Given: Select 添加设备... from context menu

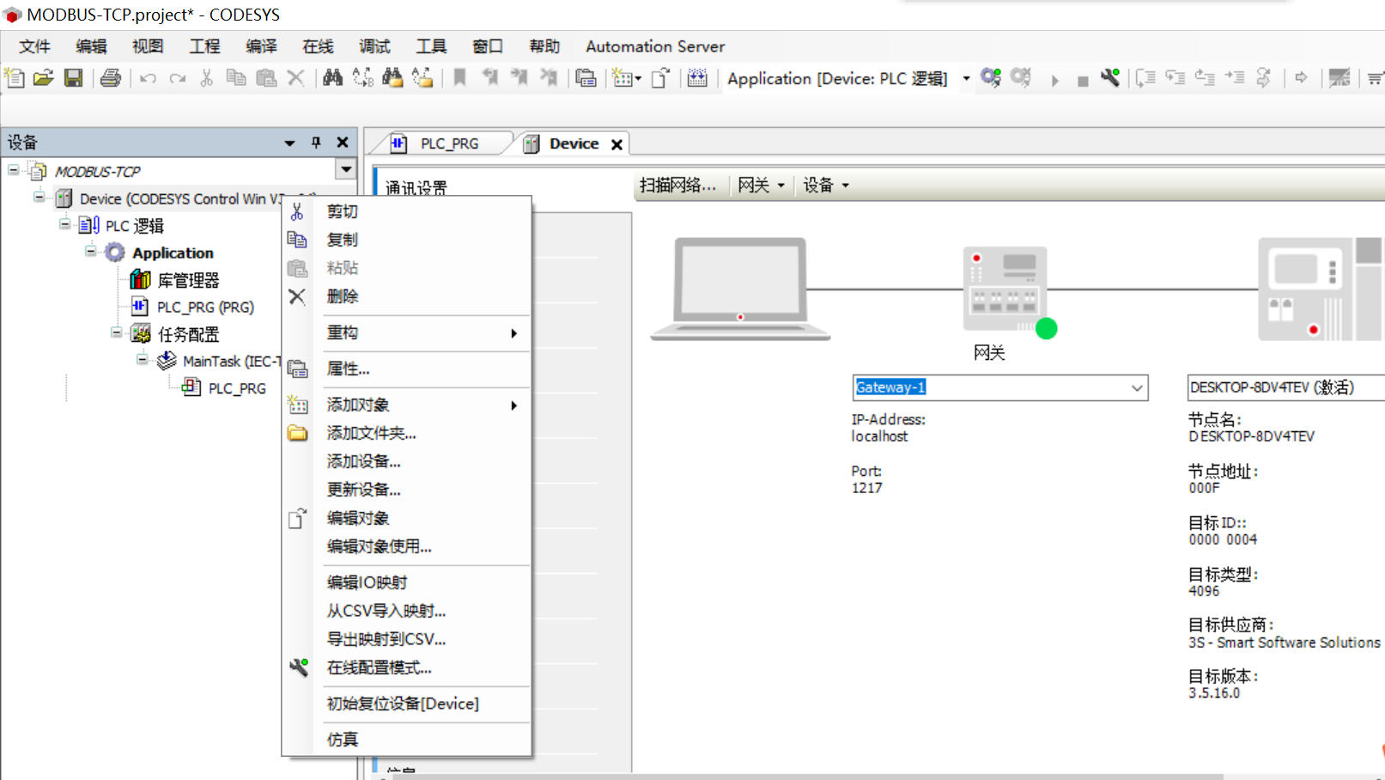Looking at the screenshot, I should tap(363, 461).
